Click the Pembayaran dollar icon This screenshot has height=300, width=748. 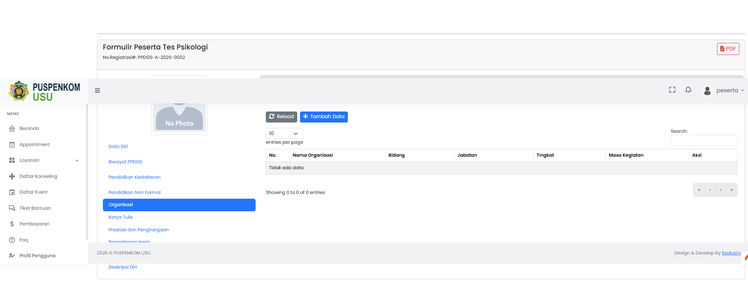[12, 224]
